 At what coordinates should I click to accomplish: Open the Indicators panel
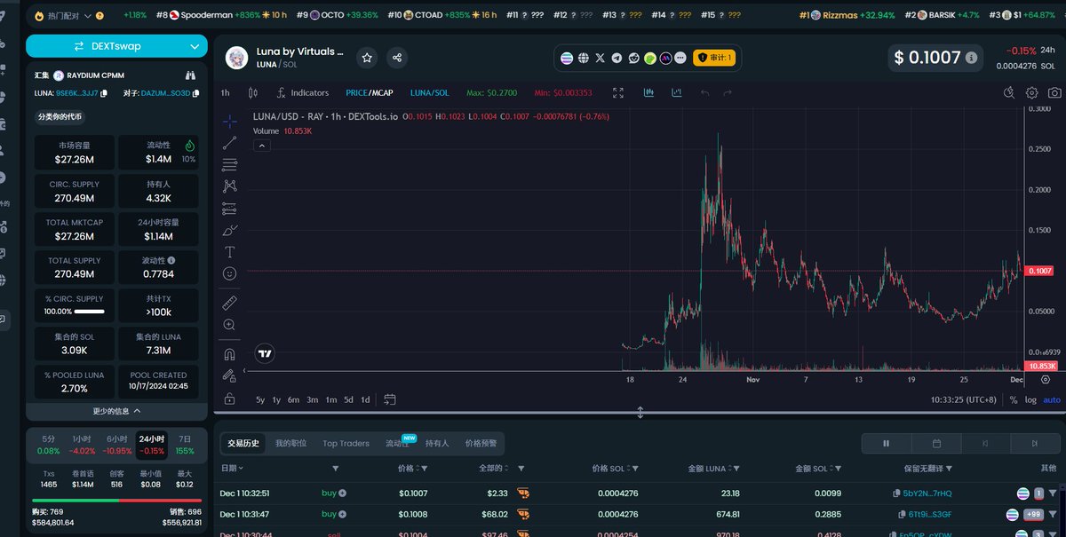[302, 92]
